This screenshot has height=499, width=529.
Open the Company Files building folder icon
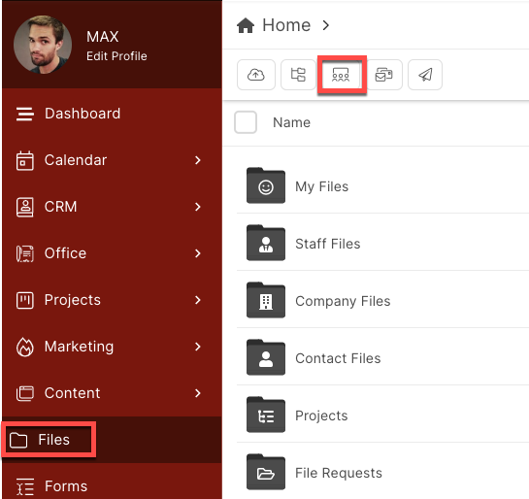click(266, 300)
